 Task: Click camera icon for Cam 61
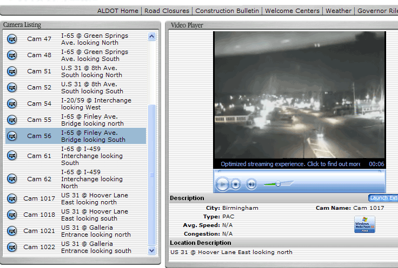click(12, 156)
